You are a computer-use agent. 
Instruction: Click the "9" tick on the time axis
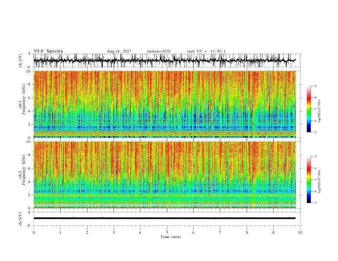pos(273,232)
